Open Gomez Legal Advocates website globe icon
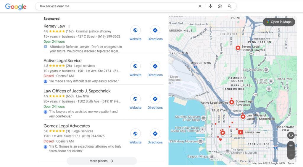 tap(135, 133)
